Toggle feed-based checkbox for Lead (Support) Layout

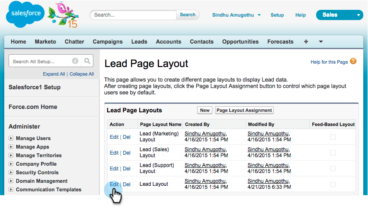coord(333,168)
